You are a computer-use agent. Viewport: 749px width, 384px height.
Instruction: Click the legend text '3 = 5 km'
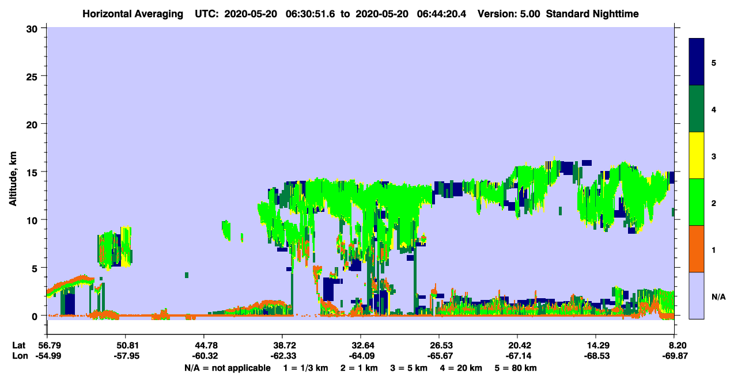[411, 368]
